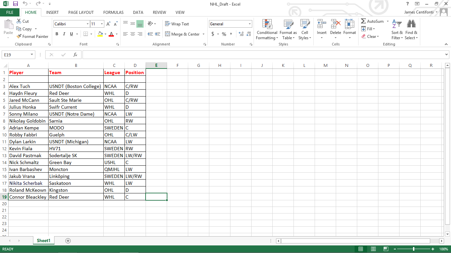Click the Align Right icon
Viewport: 451px width, 253px height.
click(x=140, y=34)
